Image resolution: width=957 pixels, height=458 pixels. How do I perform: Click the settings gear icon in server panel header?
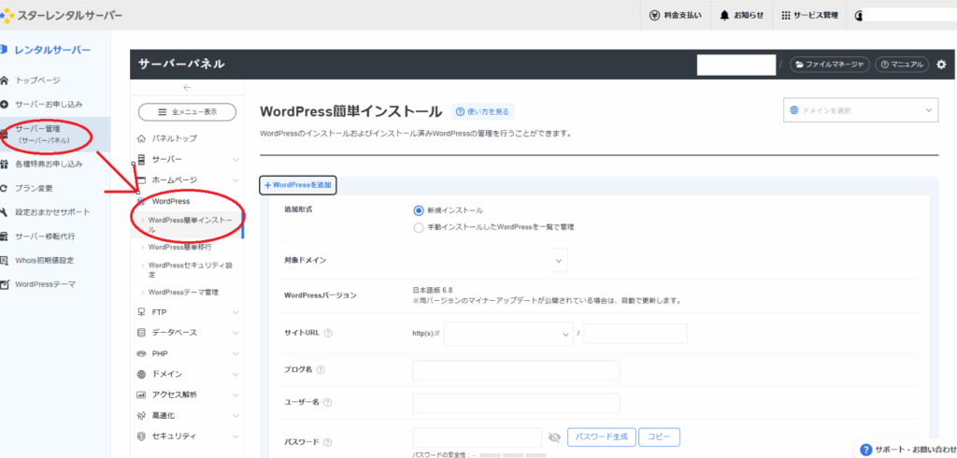[941, 64]
